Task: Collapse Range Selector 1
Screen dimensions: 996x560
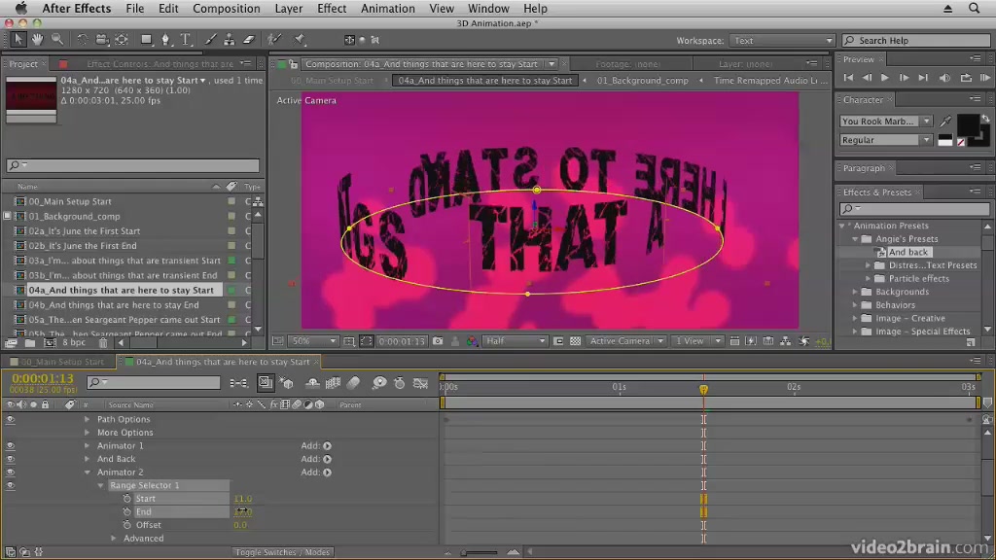Action: pos(100,486)
